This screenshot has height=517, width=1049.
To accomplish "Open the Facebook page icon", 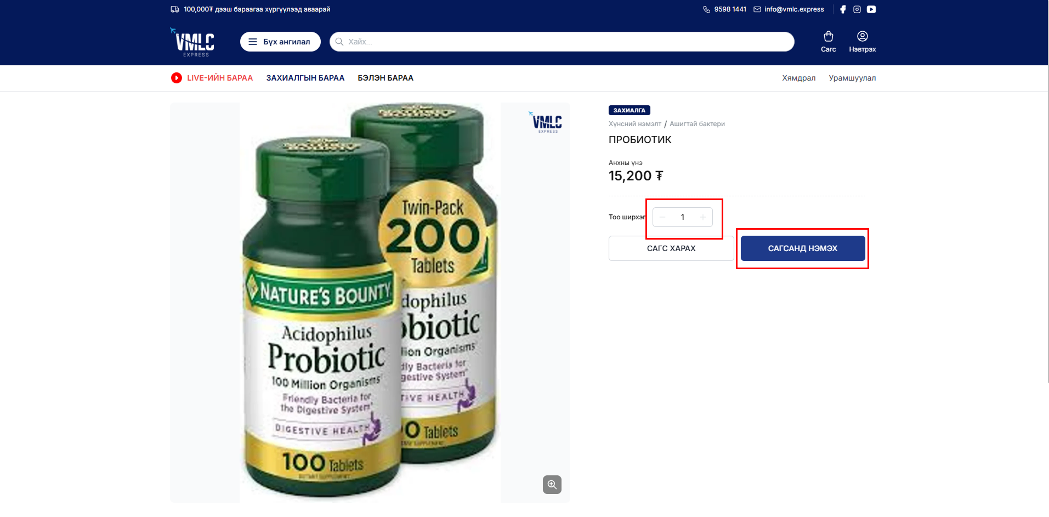I will (x=843, y=9).
